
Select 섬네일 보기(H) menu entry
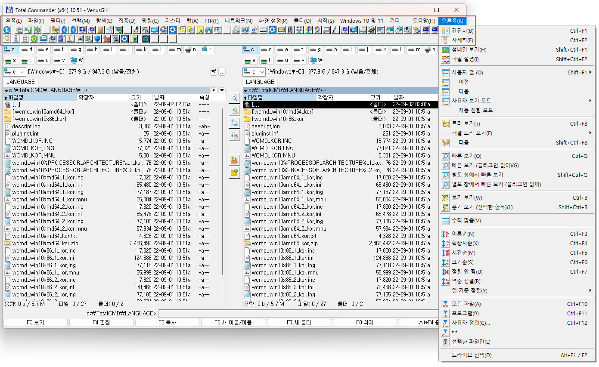coord(516,50)
